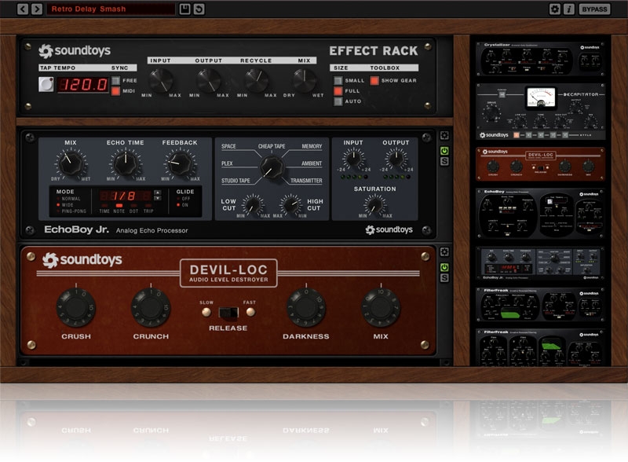Save preset with the floppy disk icon
The height and width of the screenshot is (462, 628).
pos(184,9)
